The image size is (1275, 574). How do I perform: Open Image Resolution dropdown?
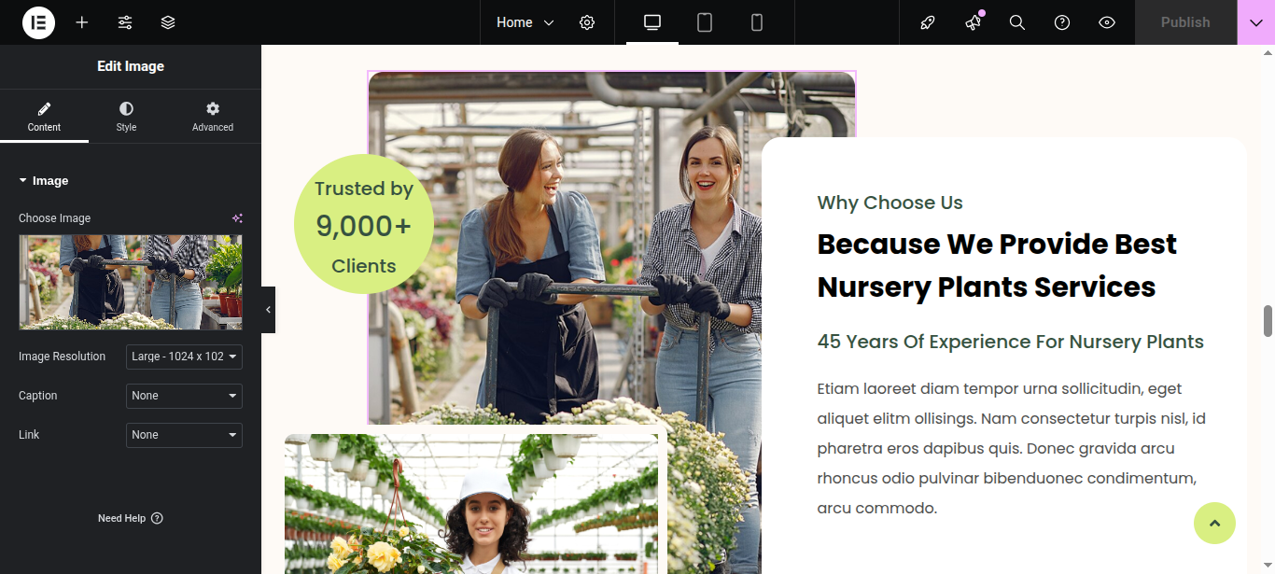pos(184,357)
